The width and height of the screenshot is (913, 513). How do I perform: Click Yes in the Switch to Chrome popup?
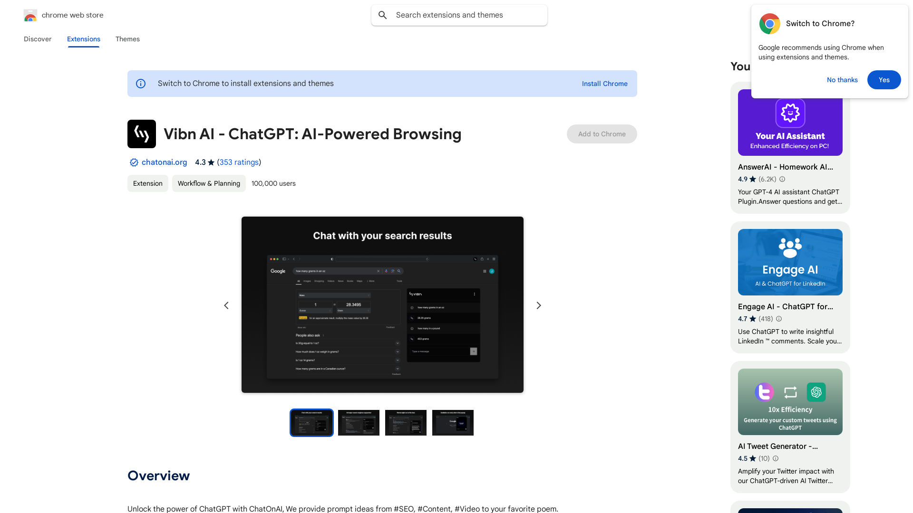pyautogui.click(x=884, y=80)
